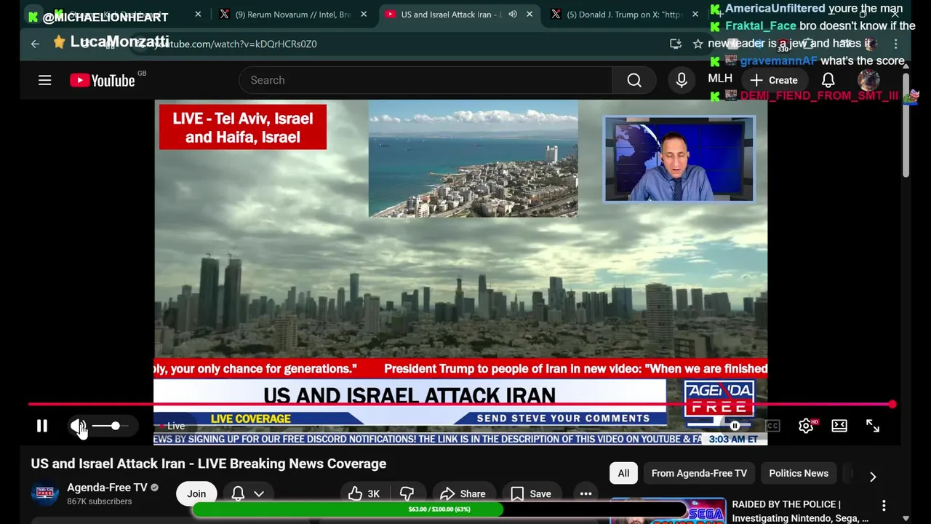The image size is (931, 524).
Task: Like the video with 3K thumbs up
Action: click(364, 493)
